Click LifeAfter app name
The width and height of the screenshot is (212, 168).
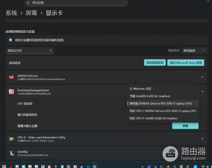[x=23, y=152]
